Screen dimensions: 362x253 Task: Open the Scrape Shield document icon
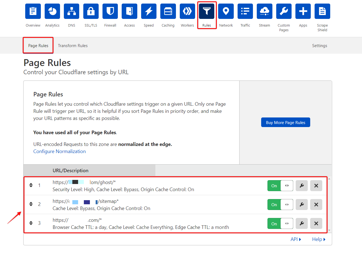pos(322,11)
